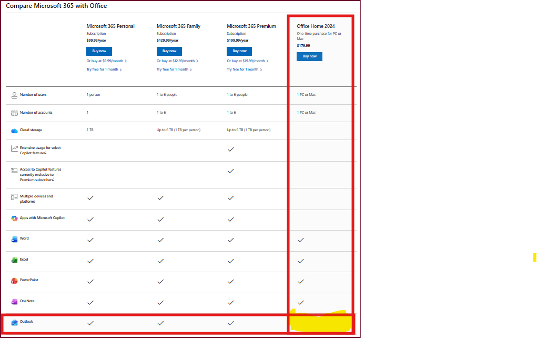The height and width of the screenshot is (338, 537).
Task: Buy Microsoft 365 Premium now
Action: coord(239,51)
